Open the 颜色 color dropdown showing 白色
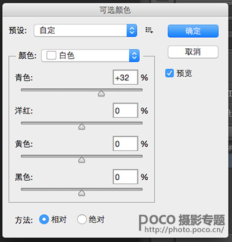The height and width of the screenshot is (242, 232). click(x=90, y=56)
